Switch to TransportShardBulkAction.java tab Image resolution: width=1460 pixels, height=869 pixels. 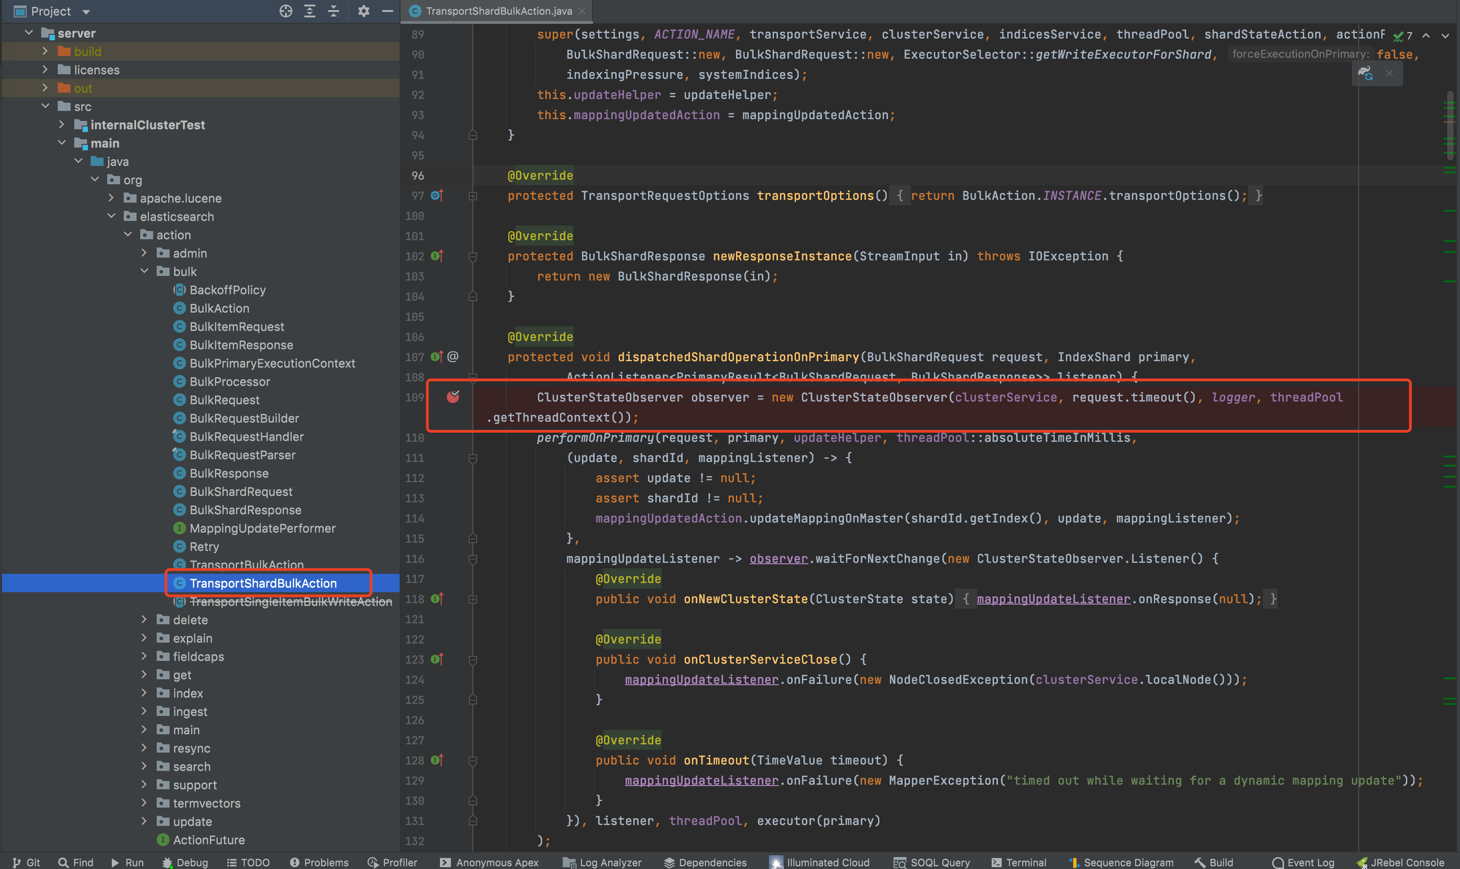498,11
